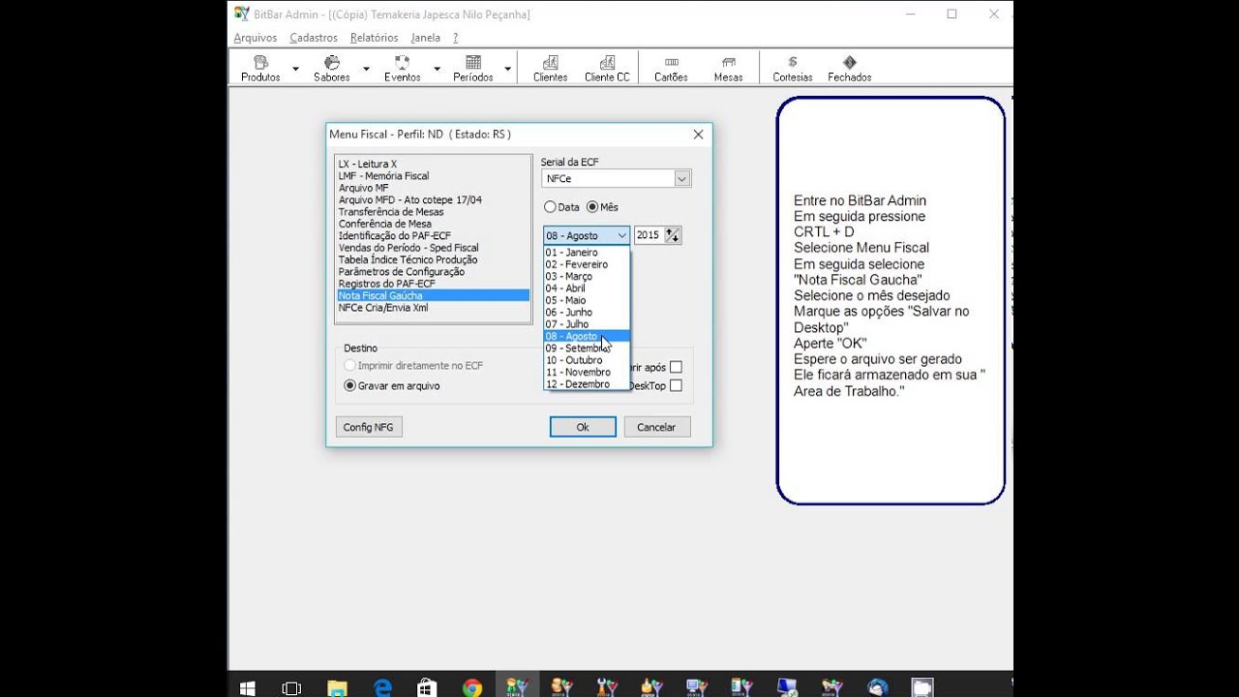Select Nota Fiscal Gaúcha entry
The height and width of the screenshot is (697, 1239).
coord(433,295)
